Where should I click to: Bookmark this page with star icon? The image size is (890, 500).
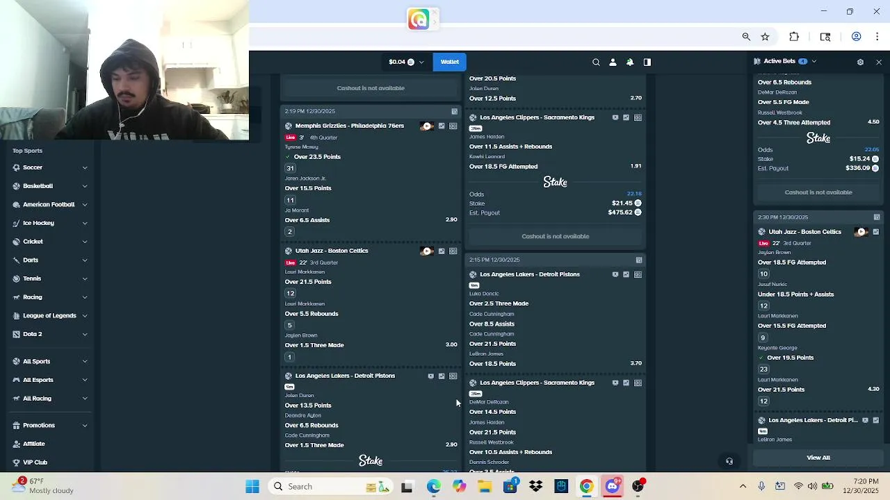765,37
